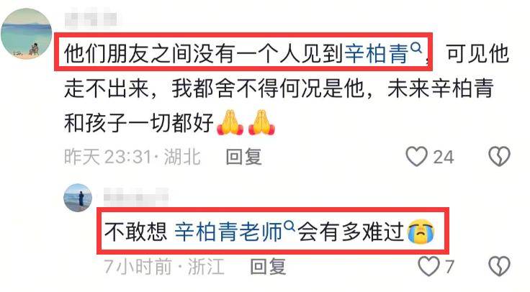This screenshot has width=530, height=292.
Task: Select the comment line 和孩子一切都好
Action: pyautogui.click(x=138, y=122)
